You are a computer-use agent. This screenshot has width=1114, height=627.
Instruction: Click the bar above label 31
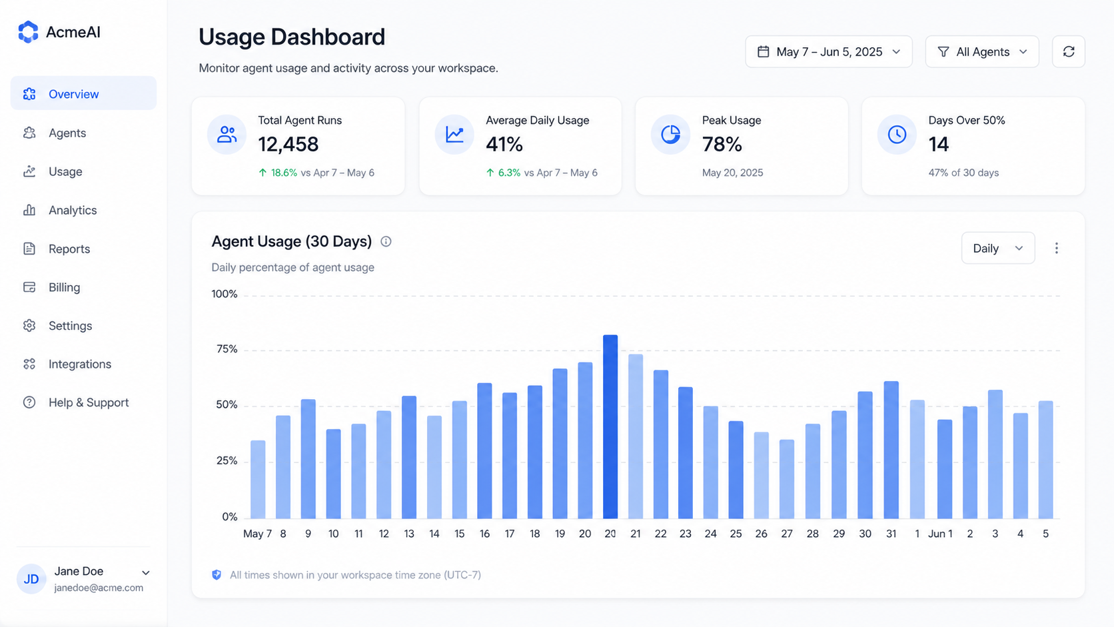(891, 450)
